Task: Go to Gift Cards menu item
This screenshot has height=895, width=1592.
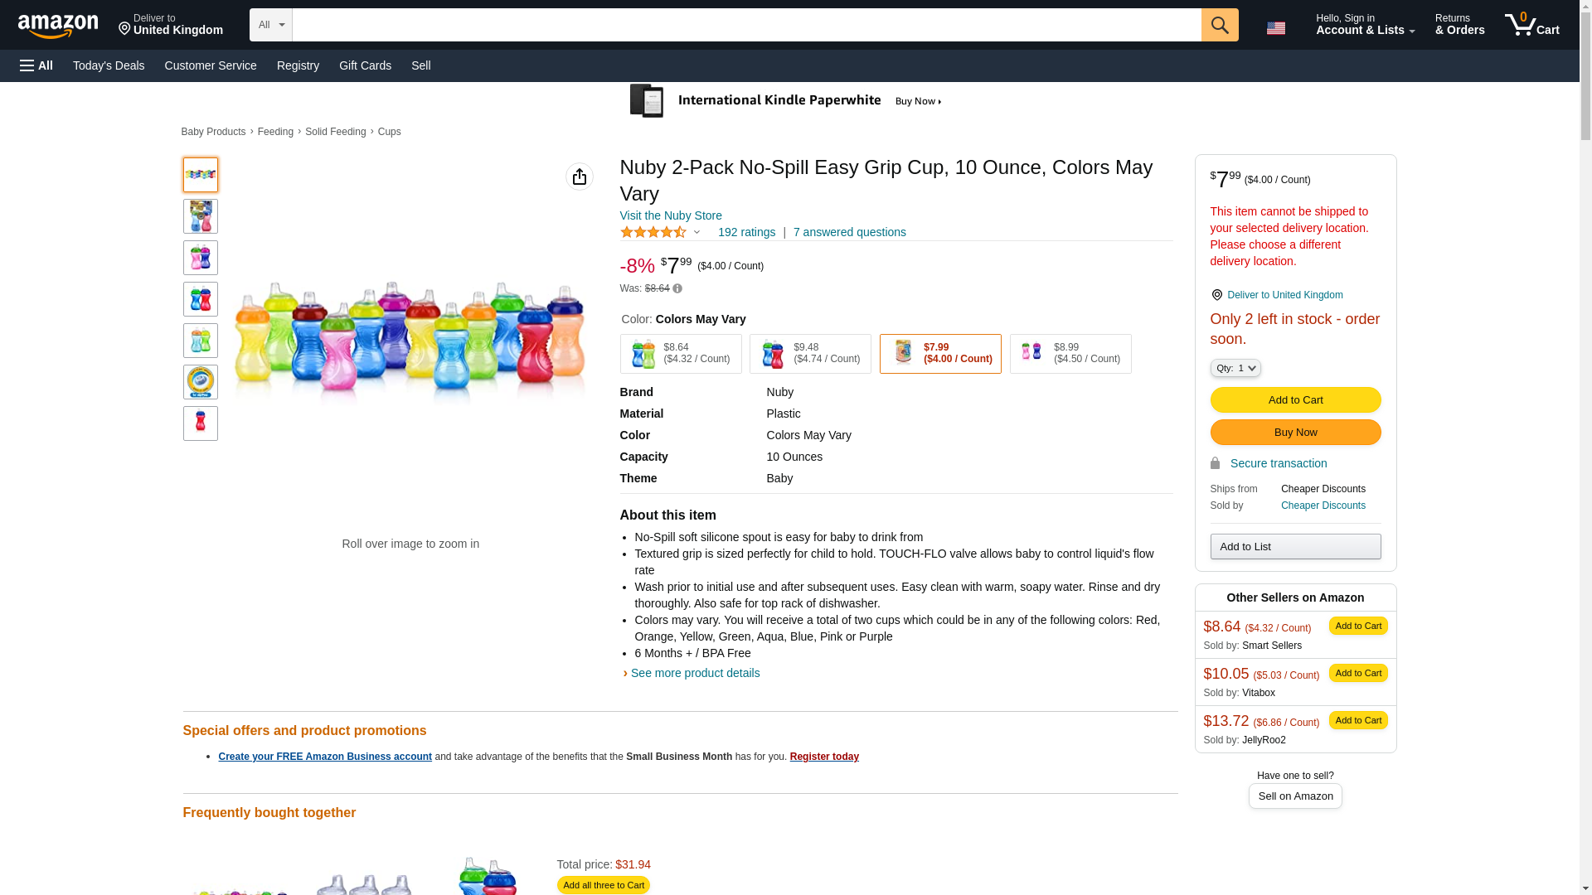Action: (365, 65)
